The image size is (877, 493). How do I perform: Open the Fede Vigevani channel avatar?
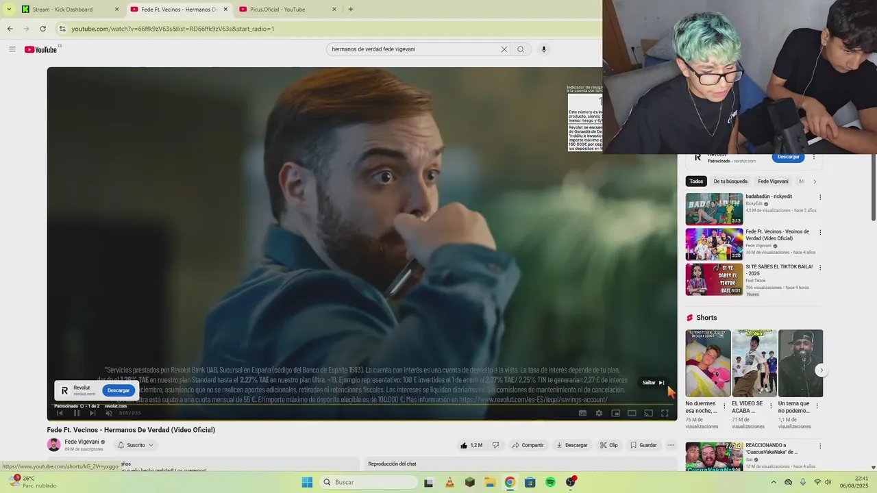(x=53, y=445)
